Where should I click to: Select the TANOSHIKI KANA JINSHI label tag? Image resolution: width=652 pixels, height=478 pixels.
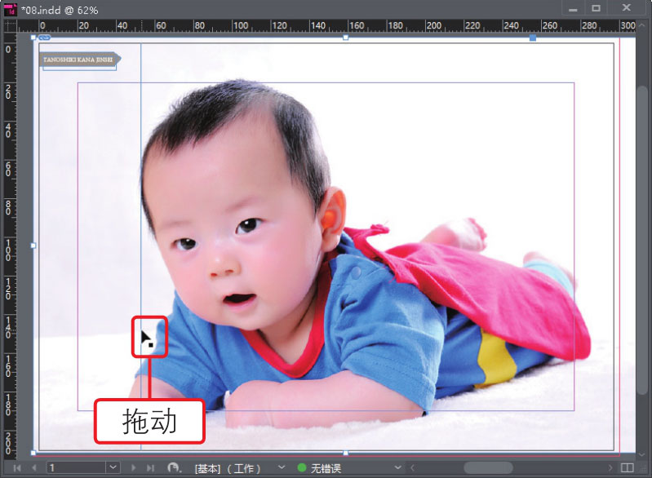[x=79, y=60]
